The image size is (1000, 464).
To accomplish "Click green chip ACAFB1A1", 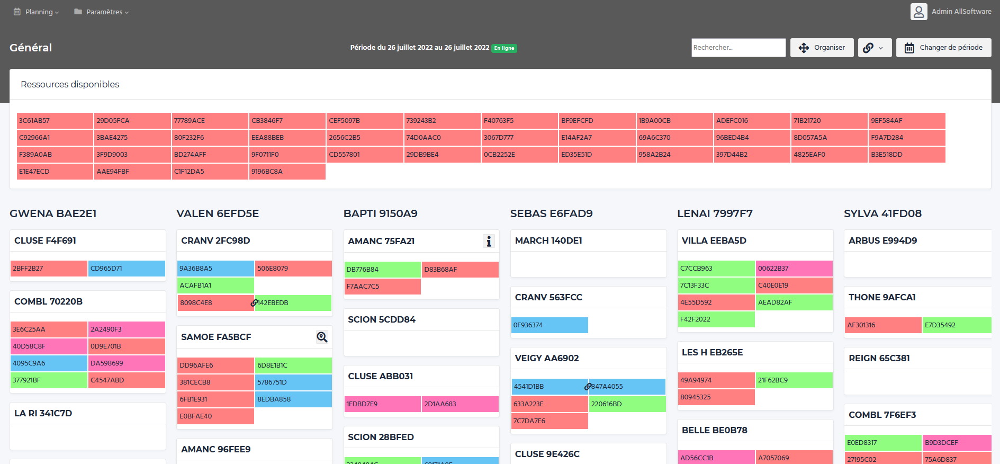I will pos(215,285).
